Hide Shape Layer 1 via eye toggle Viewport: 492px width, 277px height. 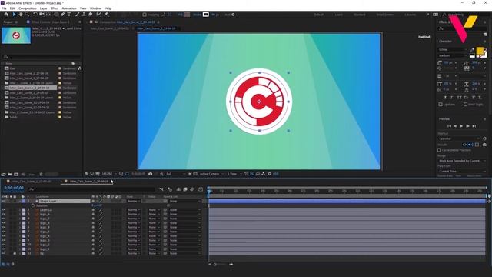click(3, 201)
